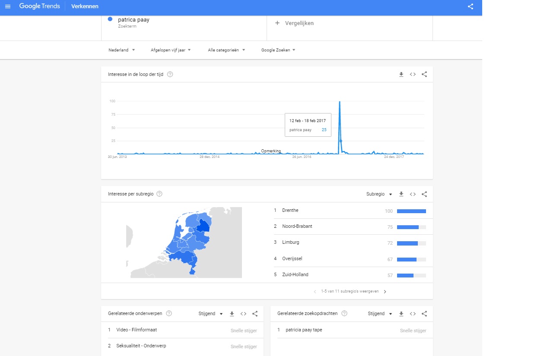Viewport: 547px width, 356px height.
Task: Show help for 'Interesse in de loop der tijd'
Action: click(x=170, y=74)
